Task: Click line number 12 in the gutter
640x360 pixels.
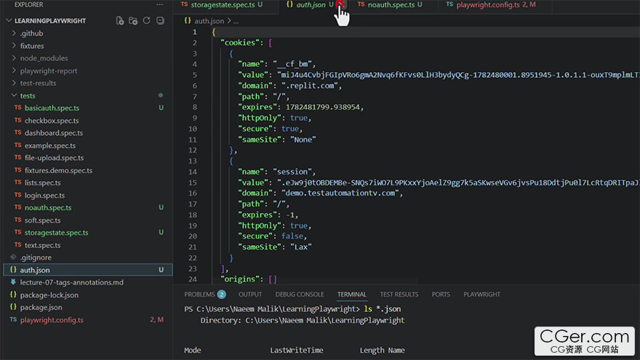Action: pos(193,151)
